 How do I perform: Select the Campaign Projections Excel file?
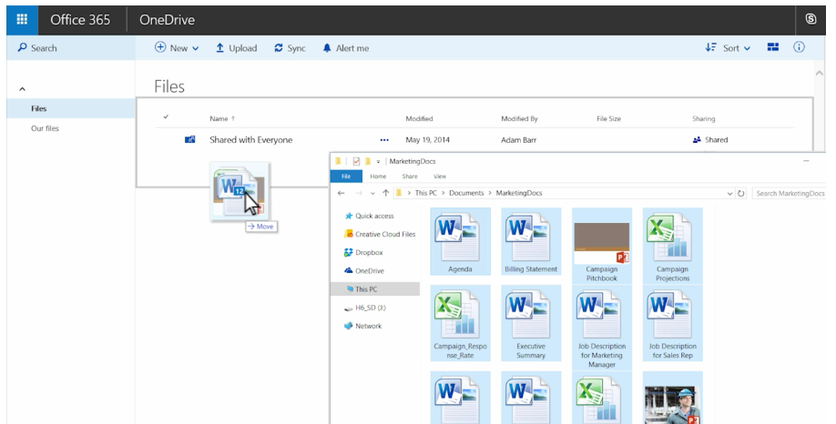[672, 246]
